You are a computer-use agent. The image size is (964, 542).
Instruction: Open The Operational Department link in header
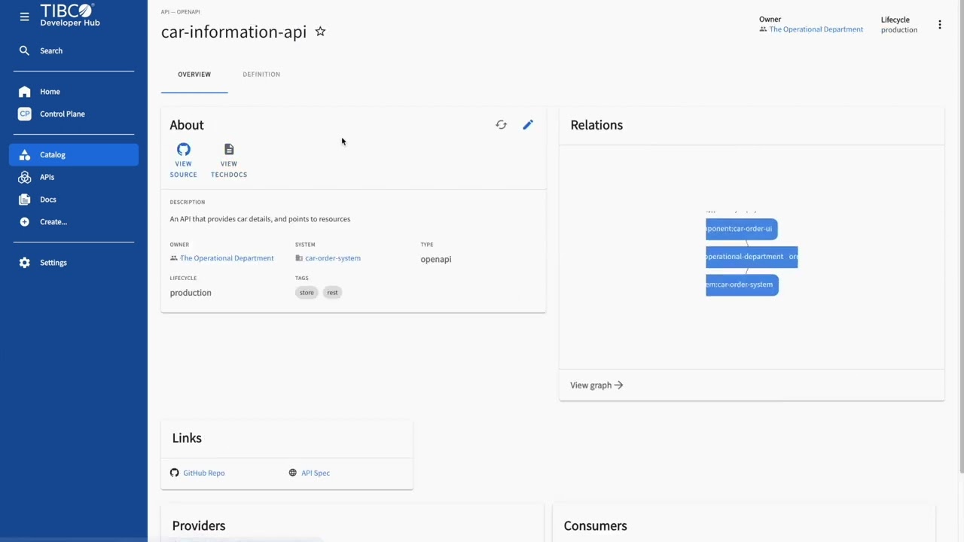coord(816,29)
